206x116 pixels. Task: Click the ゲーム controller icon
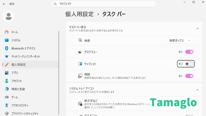[7, 97]
